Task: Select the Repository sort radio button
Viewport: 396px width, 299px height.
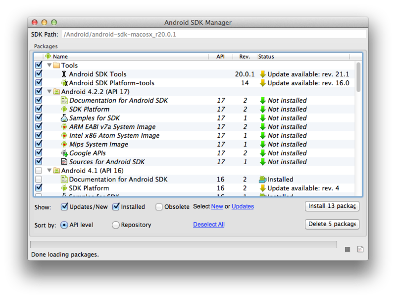Action: click(x=116, y=225)
